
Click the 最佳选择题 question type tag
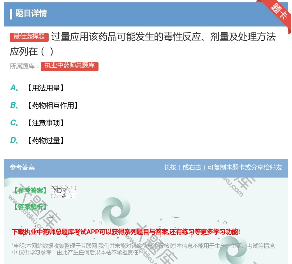(x=29, y=37)
